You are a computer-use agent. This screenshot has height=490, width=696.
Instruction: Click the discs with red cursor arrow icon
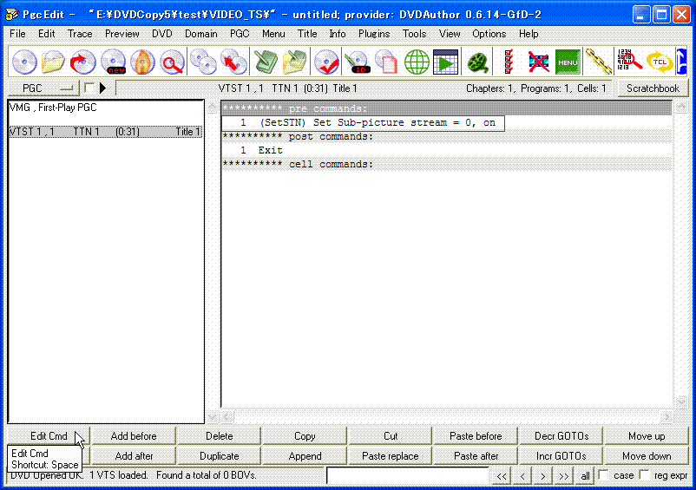[233, 62]
